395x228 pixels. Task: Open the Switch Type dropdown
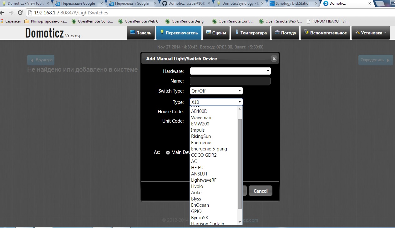tap(216, 91)
